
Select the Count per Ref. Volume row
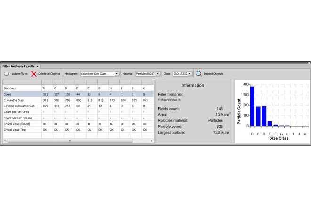tap(78, 118)
